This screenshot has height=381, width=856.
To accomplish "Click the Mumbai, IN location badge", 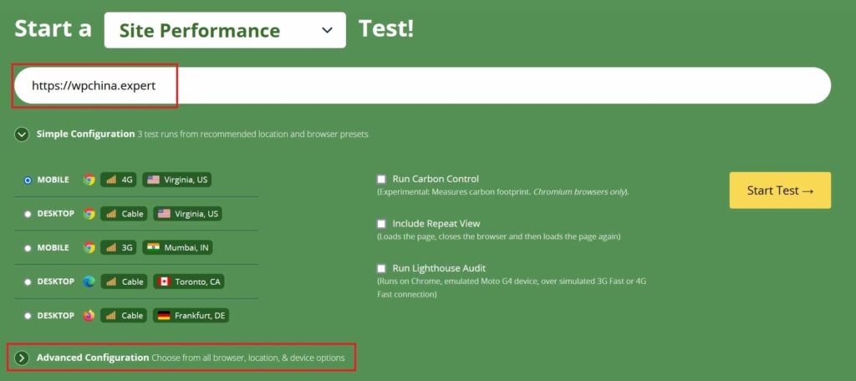I will [x=177, y=248].
